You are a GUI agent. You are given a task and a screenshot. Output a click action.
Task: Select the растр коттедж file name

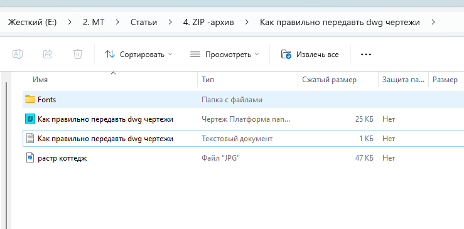coord(62,158)
